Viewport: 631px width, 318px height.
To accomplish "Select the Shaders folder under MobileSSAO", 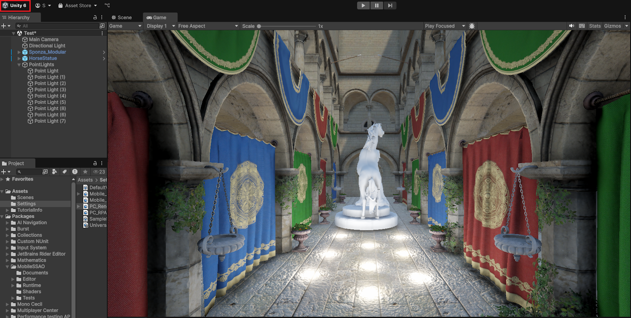I will (32, 292).
